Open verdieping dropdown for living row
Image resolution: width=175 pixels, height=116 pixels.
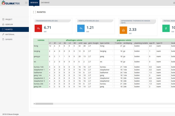coord(132,46)
